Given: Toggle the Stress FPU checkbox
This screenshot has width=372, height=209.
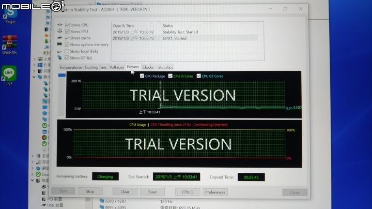Looking at the screenshot, I should tap(67, 32).
